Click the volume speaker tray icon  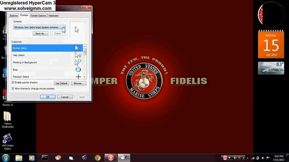[x=263, y=158]
